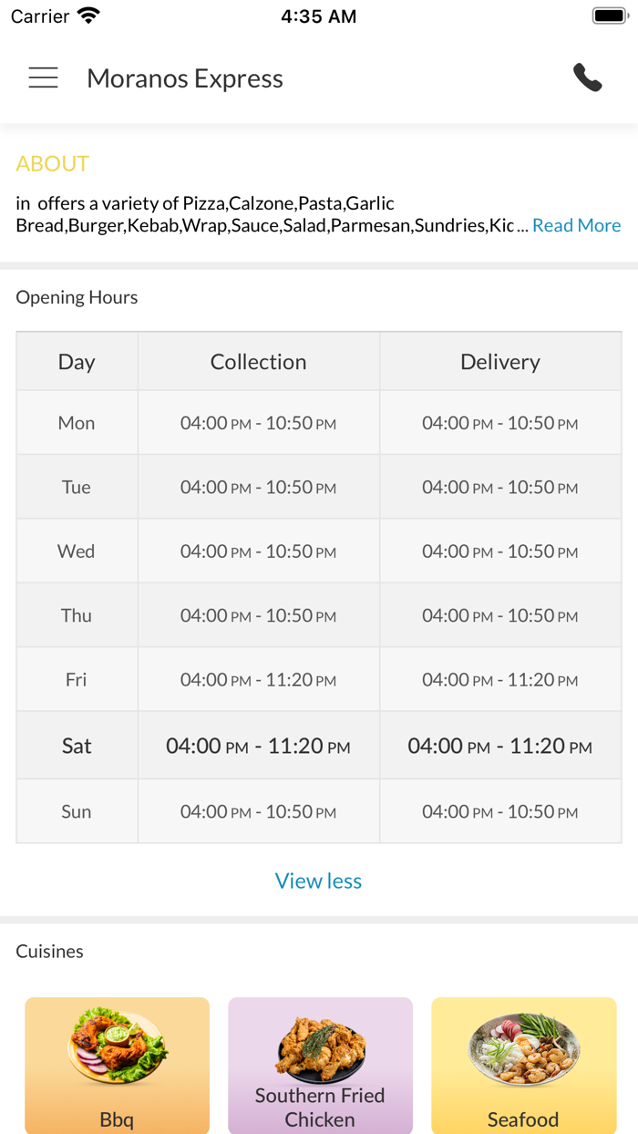
Task: Tap the ABOUT section heading
Action: (x=52, y=163)
